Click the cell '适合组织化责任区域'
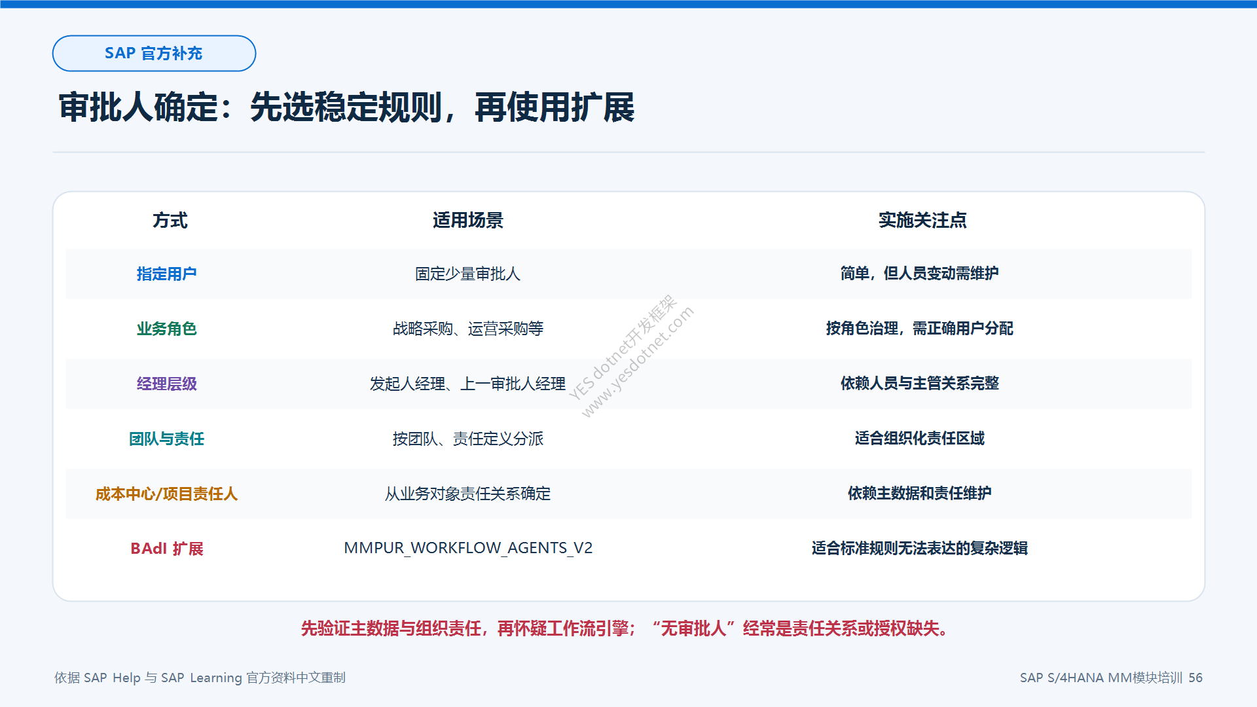The width and height of the screenshot is (1257, 707). 919,439
